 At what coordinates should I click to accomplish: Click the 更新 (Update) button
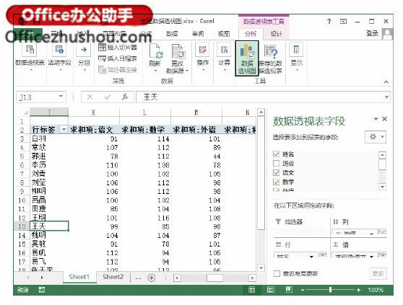tap(378, 273)
